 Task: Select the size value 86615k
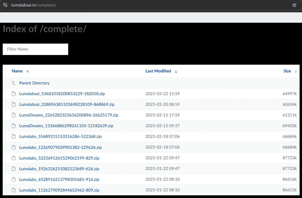(289, 190)
